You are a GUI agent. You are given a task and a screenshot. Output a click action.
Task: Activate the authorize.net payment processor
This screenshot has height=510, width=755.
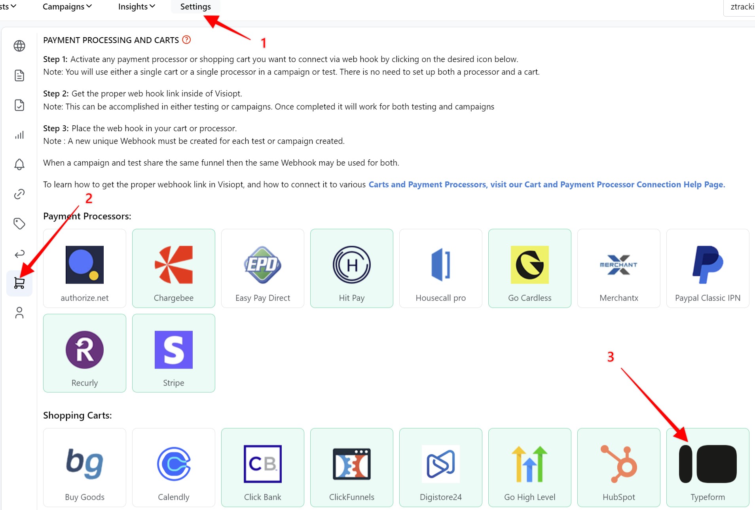click(x=85, y=268)
